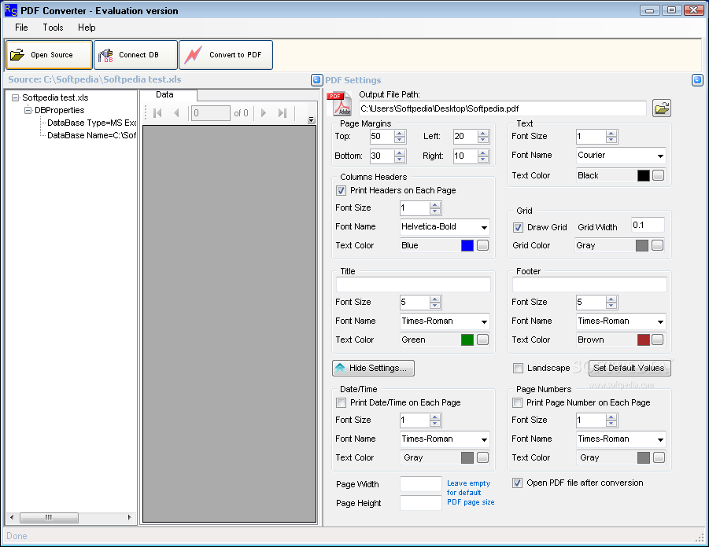Click the Footer text input field
Screen dimensions: 709x547
click(589, 285)
